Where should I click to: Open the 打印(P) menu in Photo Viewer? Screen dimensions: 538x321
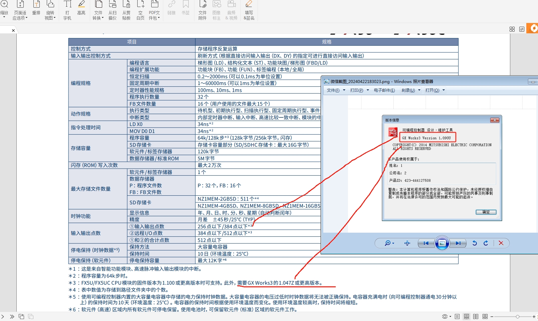[359, 90]
